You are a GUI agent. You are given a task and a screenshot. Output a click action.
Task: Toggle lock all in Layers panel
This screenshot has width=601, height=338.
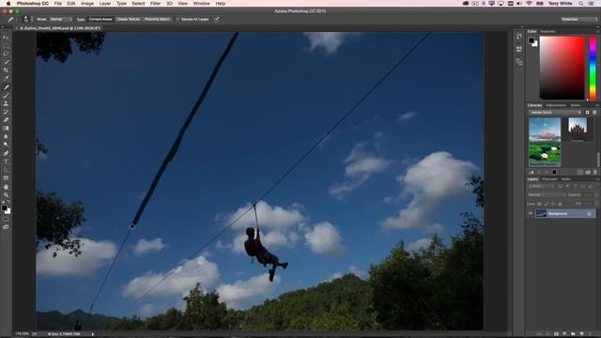pos(561,204)
